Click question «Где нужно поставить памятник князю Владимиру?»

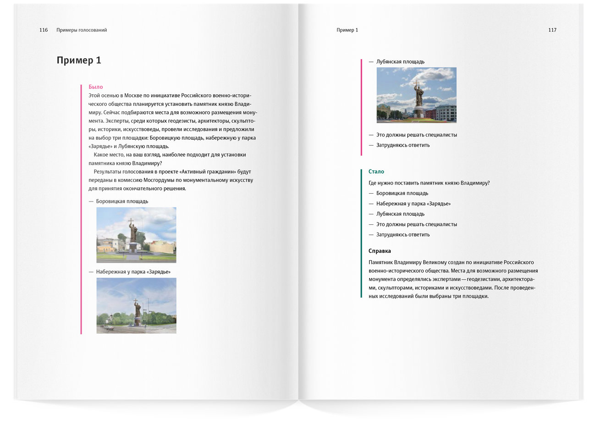pos(429,183)
